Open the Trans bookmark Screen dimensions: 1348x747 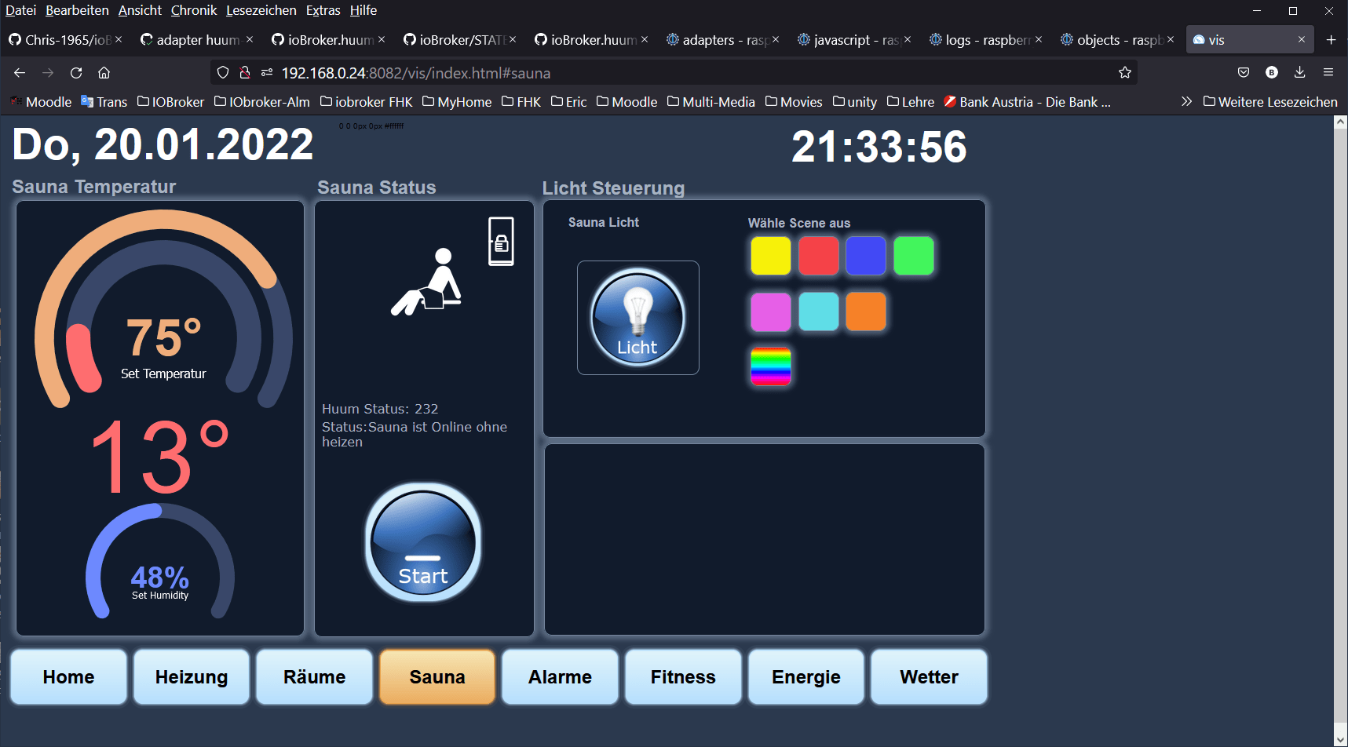click(x=104, y=102)
